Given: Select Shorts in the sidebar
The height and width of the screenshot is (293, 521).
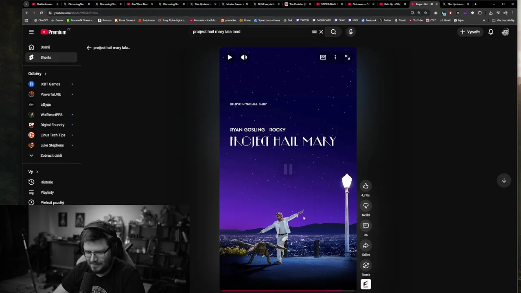Looking at the screenshot, I should 51,57.
